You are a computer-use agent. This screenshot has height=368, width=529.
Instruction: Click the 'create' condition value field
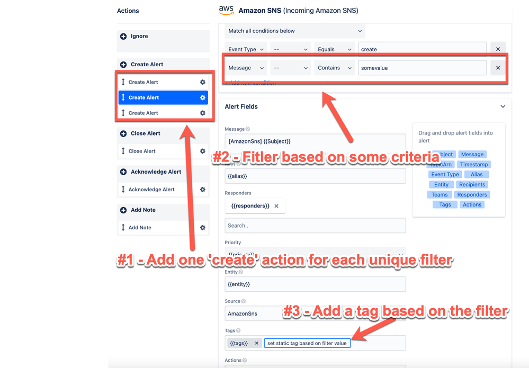click(x=422, y=49)
